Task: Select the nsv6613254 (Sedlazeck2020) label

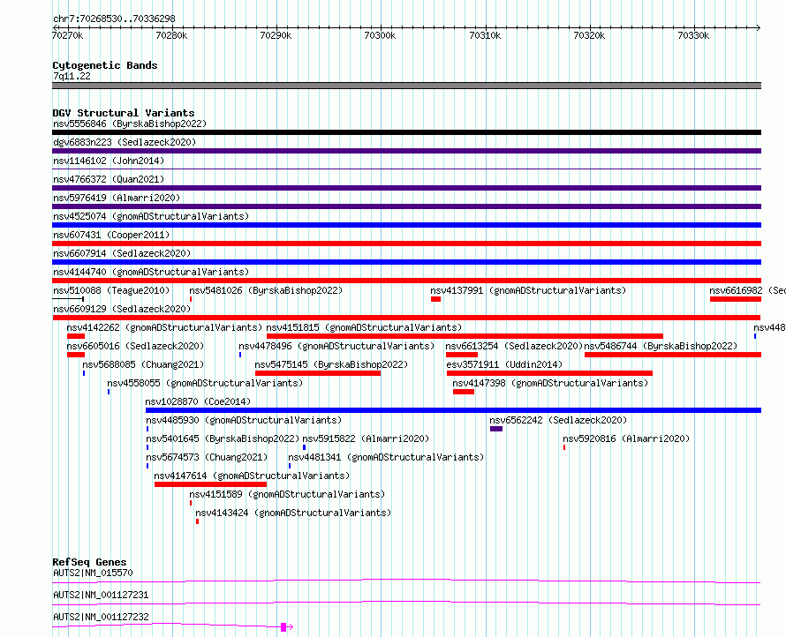Action: click(514, 346)
